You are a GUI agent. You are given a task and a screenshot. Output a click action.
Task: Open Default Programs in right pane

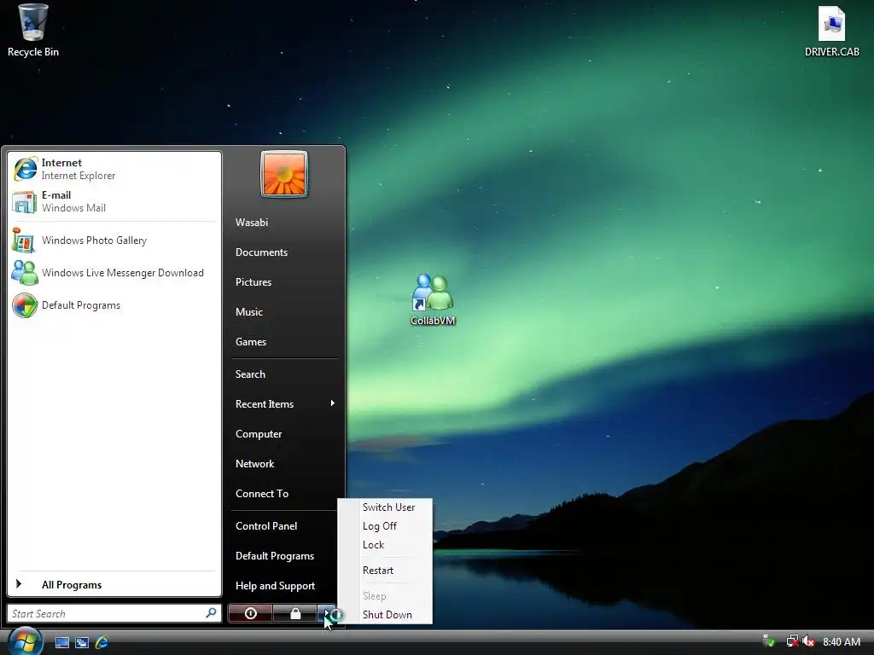(x=274, y=556)
